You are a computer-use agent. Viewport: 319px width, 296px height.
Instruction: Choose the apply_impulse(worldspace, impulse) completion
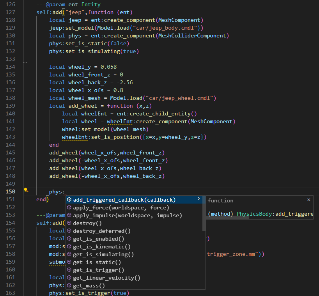click(x=128, y=215)
